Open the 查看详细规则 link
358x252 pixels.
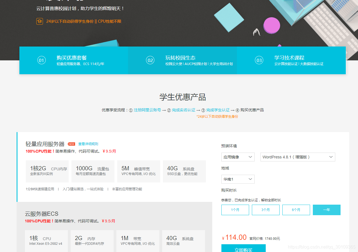(x=88, y=144)
